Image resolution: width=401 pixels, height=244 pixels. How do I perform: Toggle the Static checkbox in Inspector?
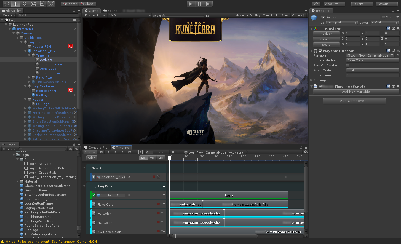tap(383, 17)
